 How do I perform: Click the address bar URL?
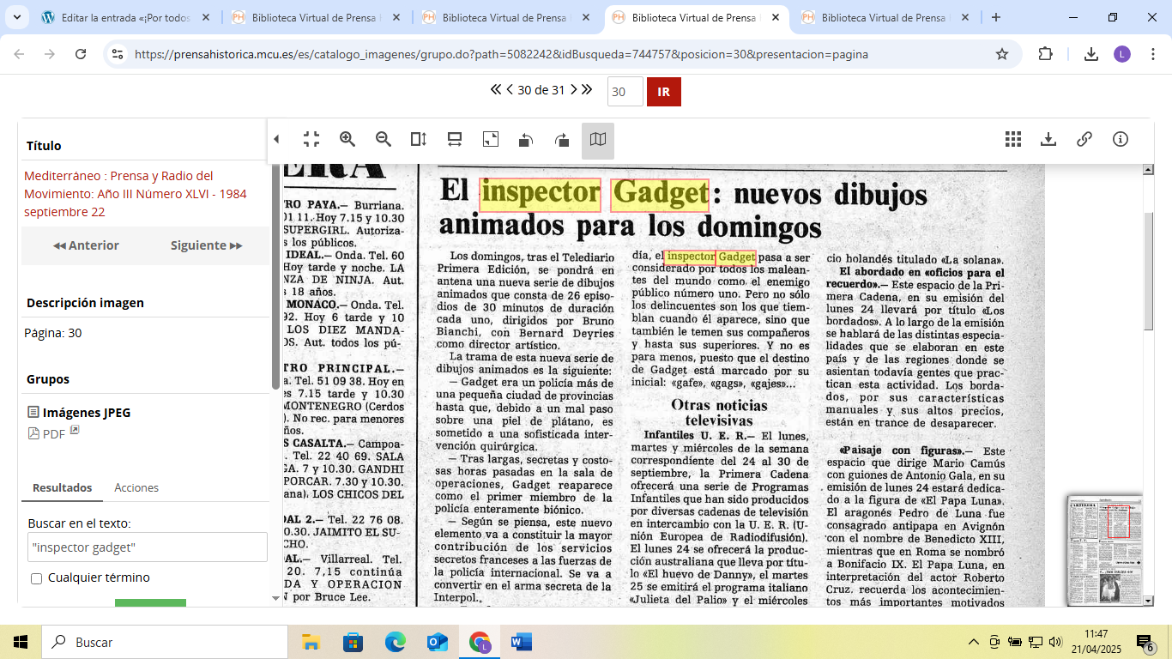501,54
